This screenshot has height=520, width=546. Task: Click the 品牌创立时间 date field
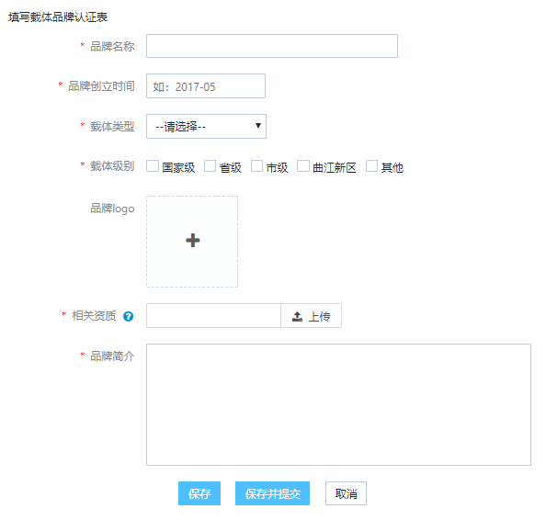[x=206, y=86]
